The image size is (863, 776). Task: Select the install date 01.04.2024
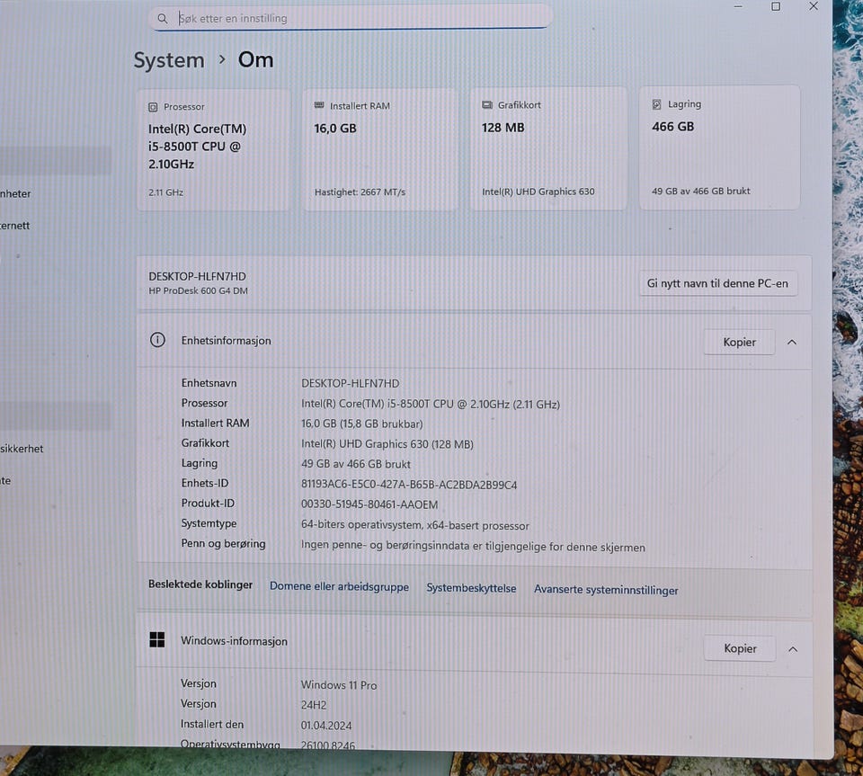tap(325, 726)
